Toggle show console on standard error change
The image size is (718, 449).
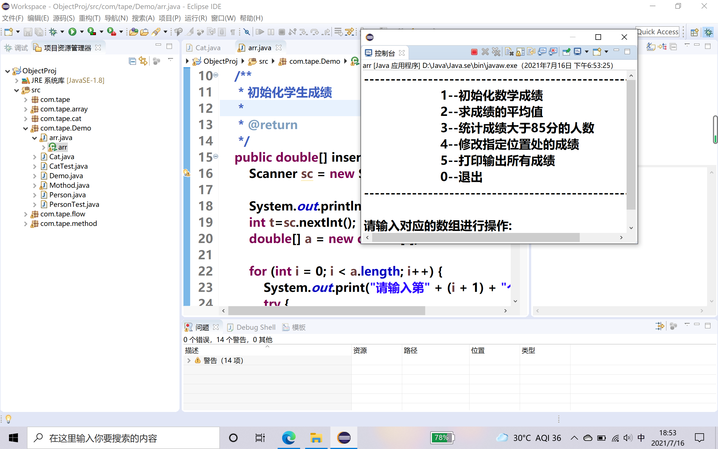[553, 52]
